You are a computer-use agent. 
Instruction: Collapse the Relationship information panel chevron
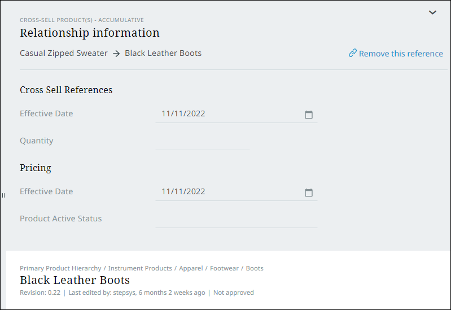pos(432,12)
